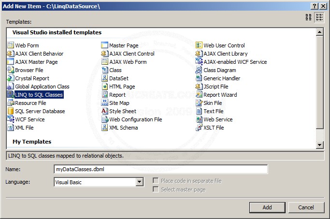Click the LINQ to SQL Classes icon
Viewport: 330px width, 219px height.
pos(11,95)
